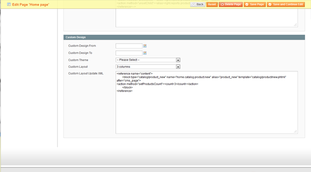
Task: Focus the Custom Design To date field
Action: [x=129, y=53]
